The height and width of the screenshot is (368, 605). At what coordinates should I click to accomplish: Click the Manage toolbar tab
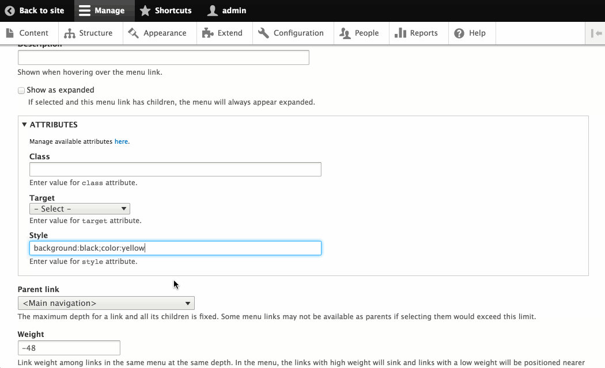point(104,11)
